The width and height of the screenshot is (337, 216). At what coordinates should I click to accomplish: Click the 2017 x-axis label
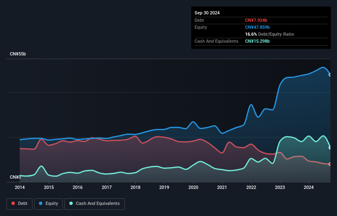tap(107, 187)
